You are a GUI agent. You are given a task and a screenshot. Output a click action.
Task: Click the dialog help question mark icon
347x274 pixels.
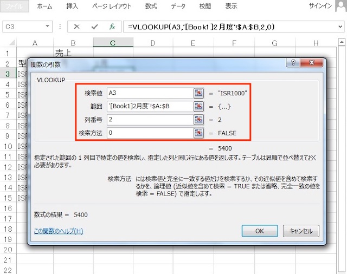293,63
